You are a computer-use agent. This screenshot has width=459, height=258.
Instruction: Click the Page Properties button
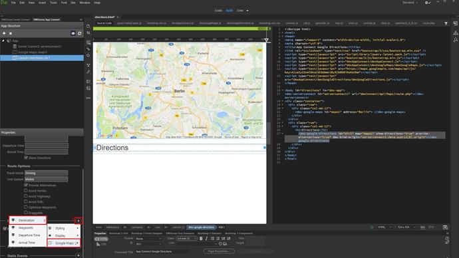tap(219, 251)
